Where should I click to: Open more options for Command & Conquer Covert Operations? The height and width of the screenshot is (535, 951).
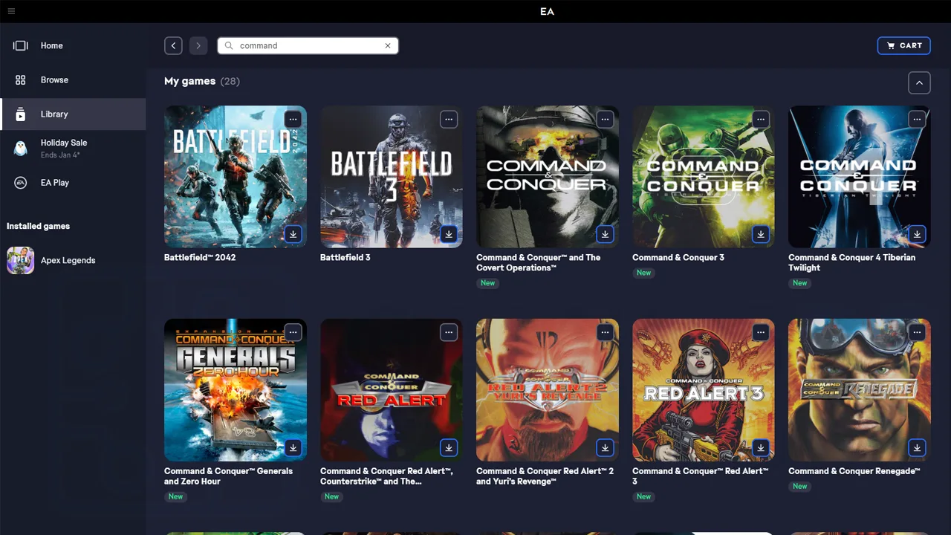(605, 119)
